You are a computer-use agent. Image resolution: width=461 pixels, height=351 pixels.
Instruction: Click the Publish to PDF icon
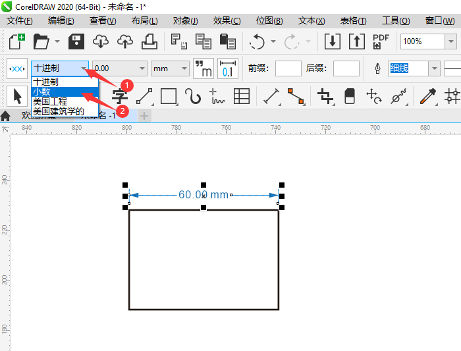pos(381,41)
